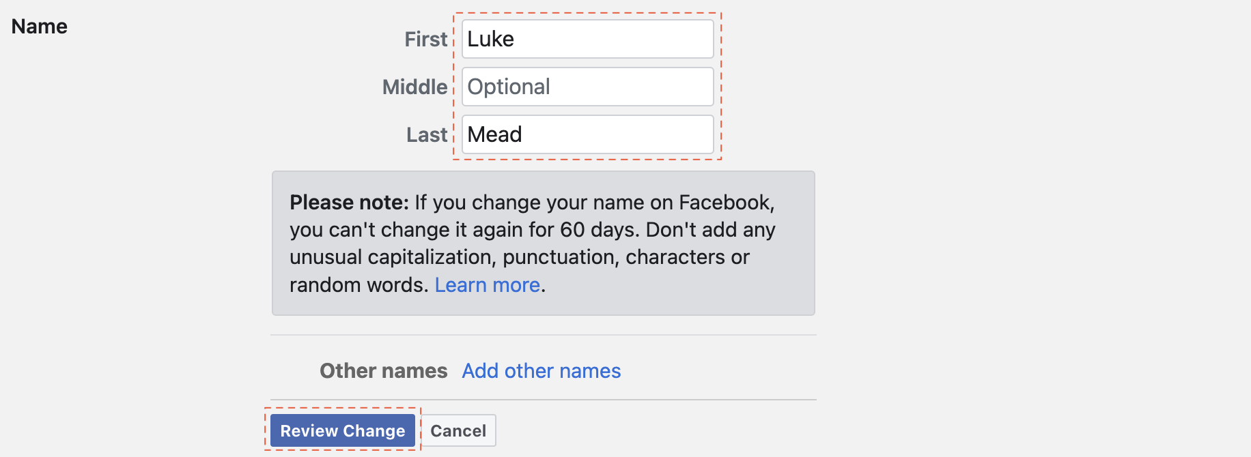Open the Learn more link

(488, 285)
